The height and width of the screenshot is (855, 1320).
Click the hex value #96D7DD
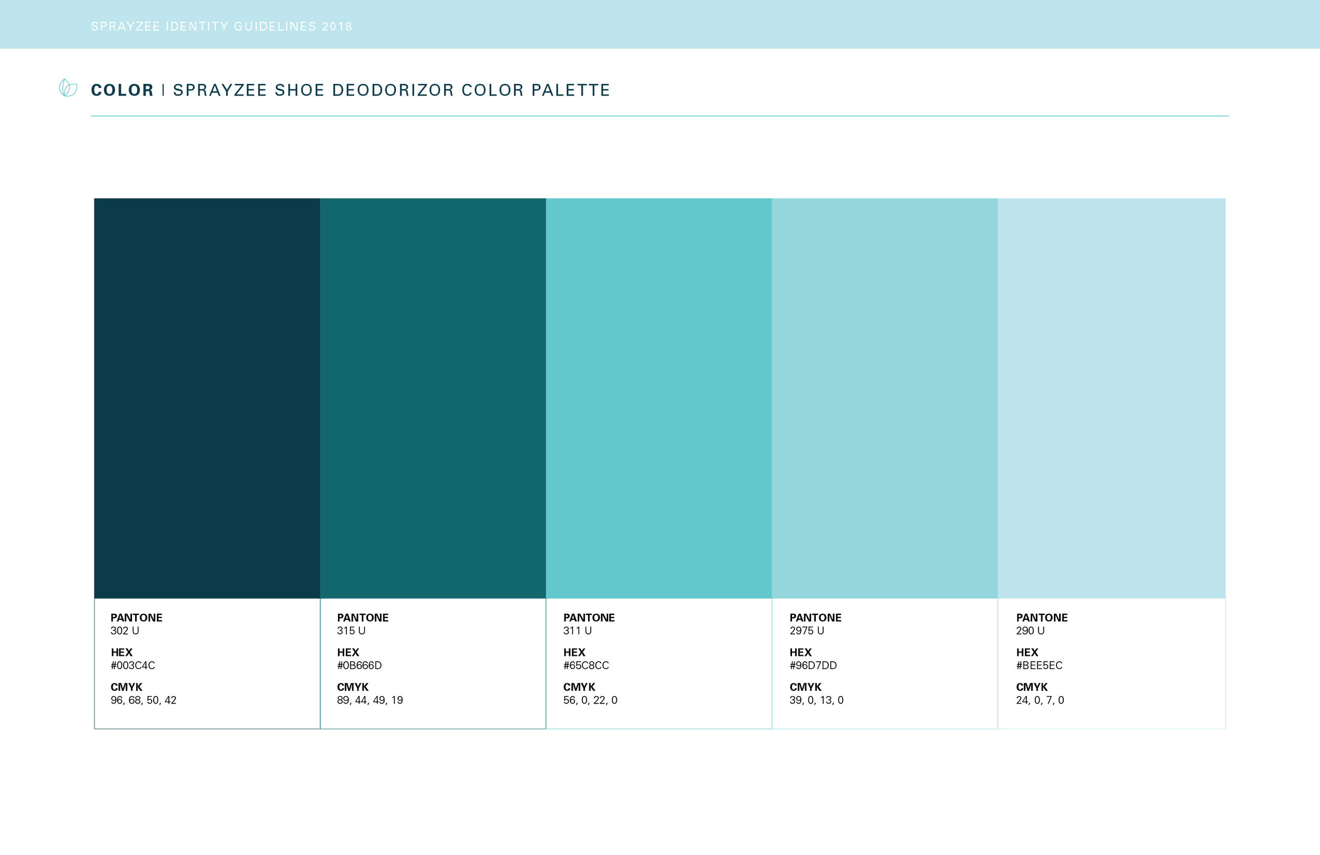(x=813, y=665)
